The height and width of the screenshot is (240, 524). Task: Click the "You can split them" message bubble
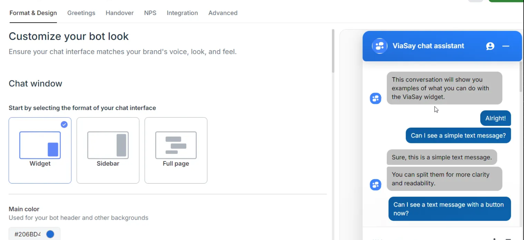pyautogui.click(x=444, y=179)
